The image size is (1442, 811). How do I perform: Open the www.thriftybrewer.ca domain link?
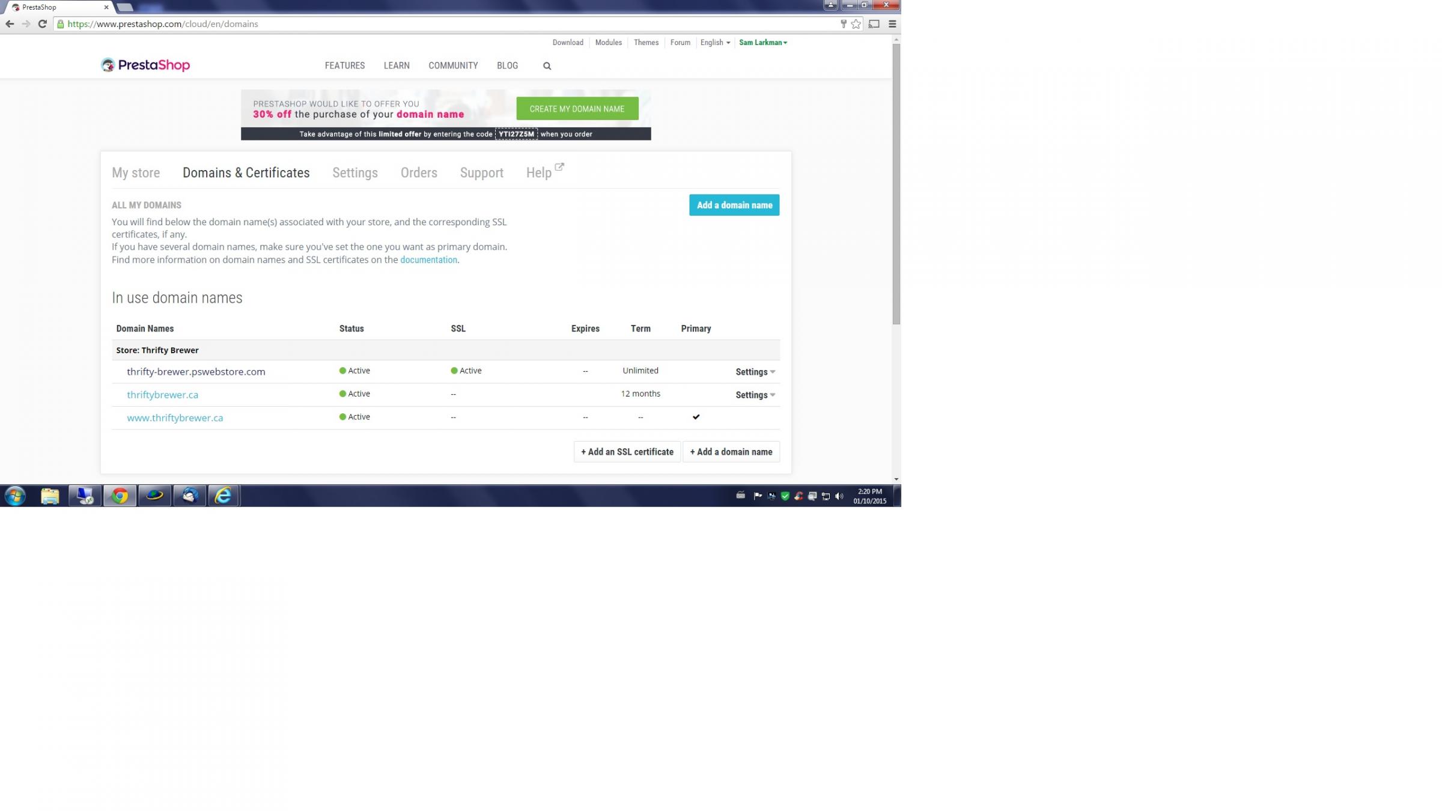pyautogui.click(x=175, y=418)
